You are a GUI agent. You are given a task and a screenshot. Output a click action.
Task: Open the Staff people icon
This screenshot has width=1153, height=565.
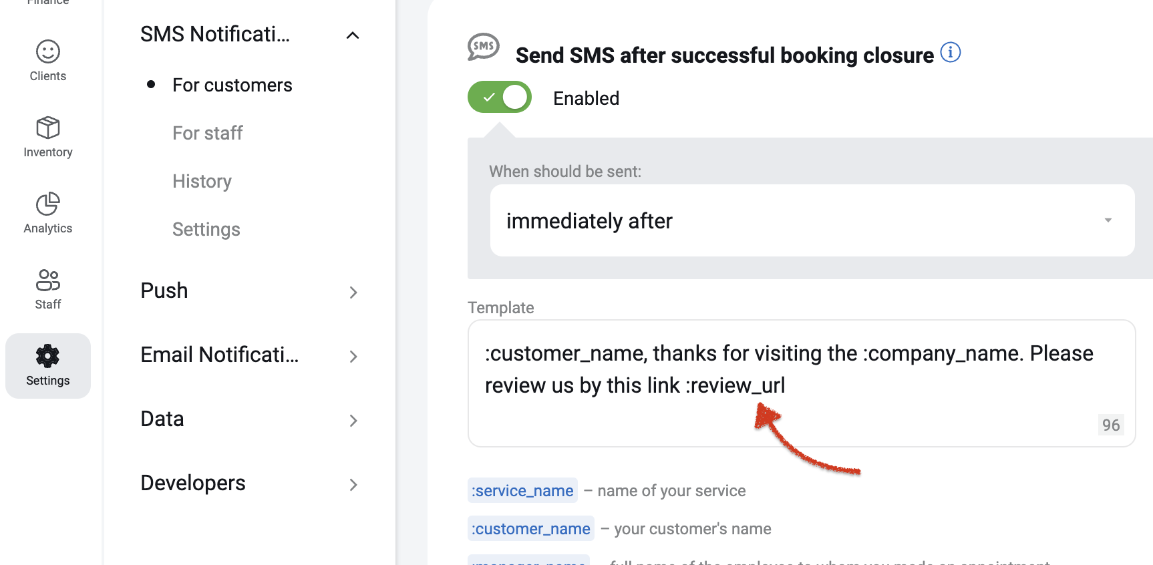tap(48, 280)
